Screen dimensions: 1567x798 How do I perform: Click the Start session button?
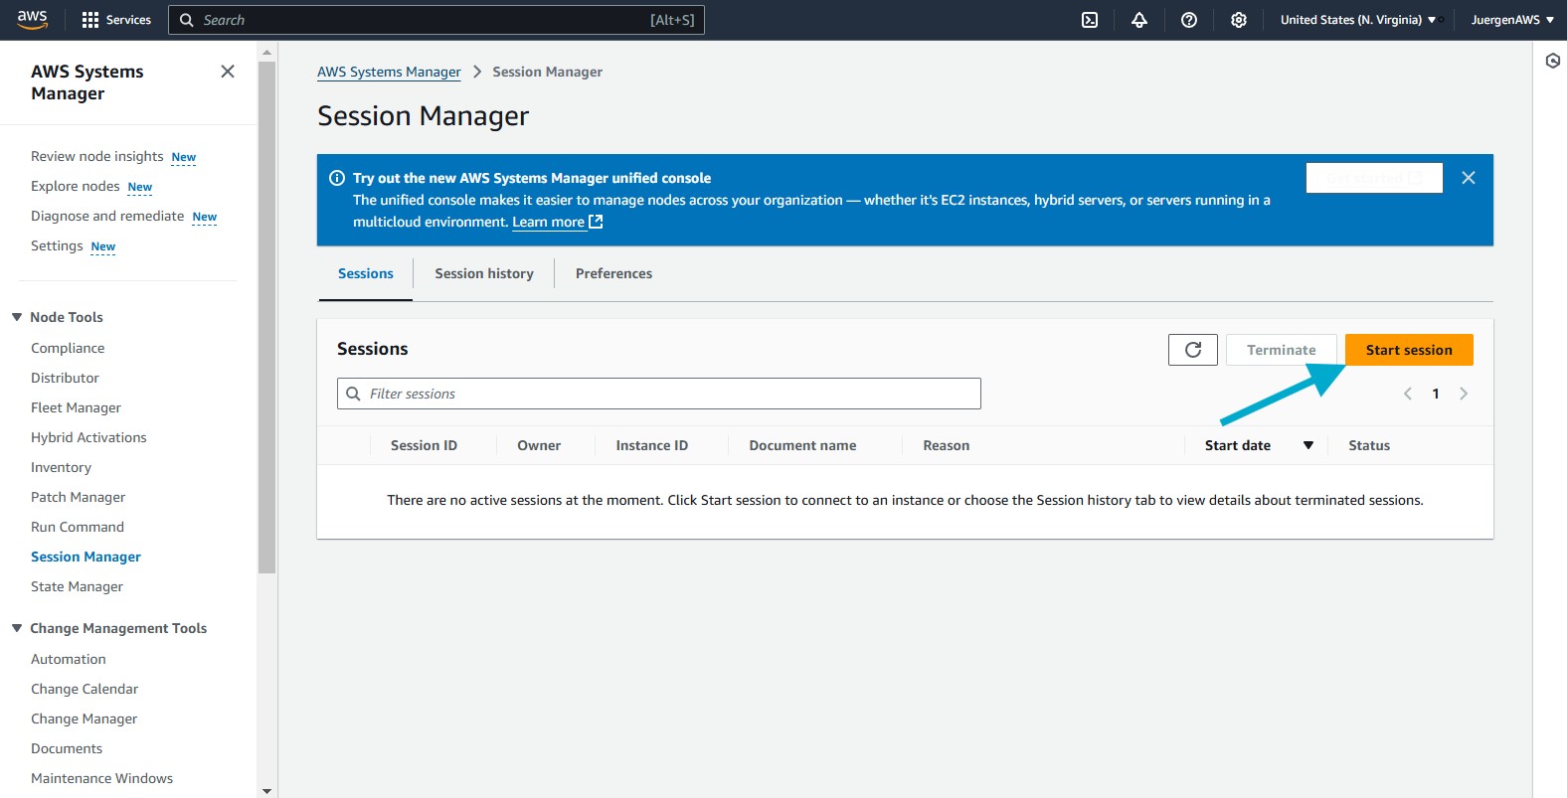tap(1409, 350)
